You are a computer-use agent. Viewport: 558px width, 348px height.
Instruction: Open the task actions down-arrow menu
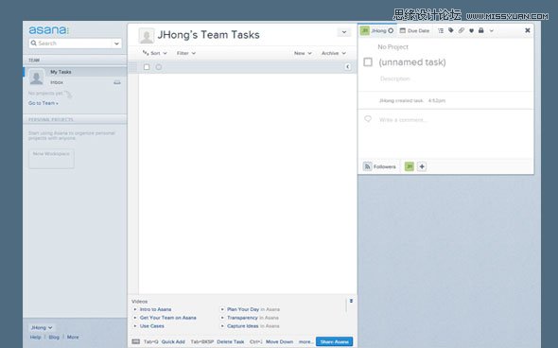coord(492,31)
